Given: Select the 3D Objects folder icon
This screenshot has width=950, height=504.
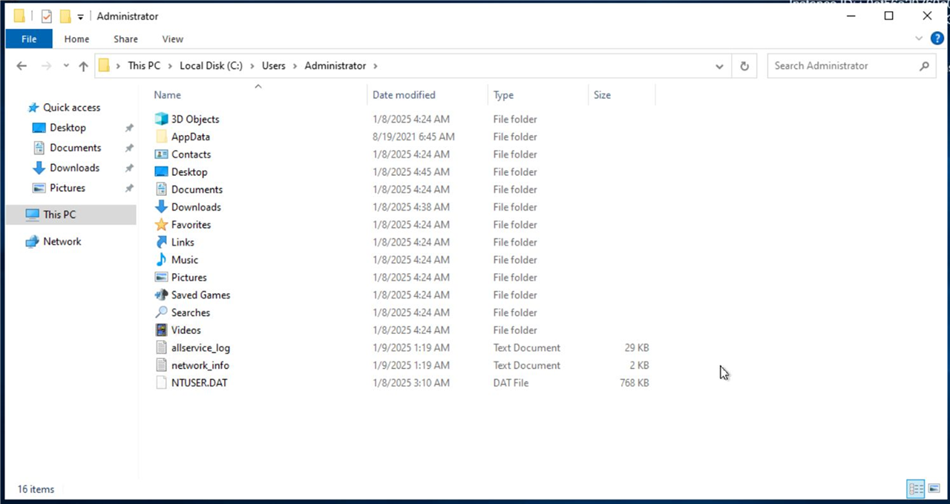Looking at the screenshot, I should tap(162, 119).
